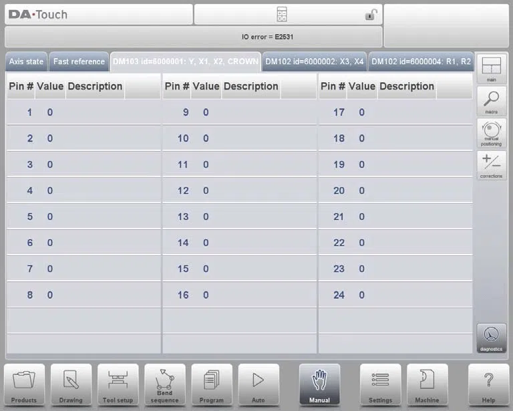Select pin 2 row
This screenshot has height=411, width=513.
click(83, 138)
